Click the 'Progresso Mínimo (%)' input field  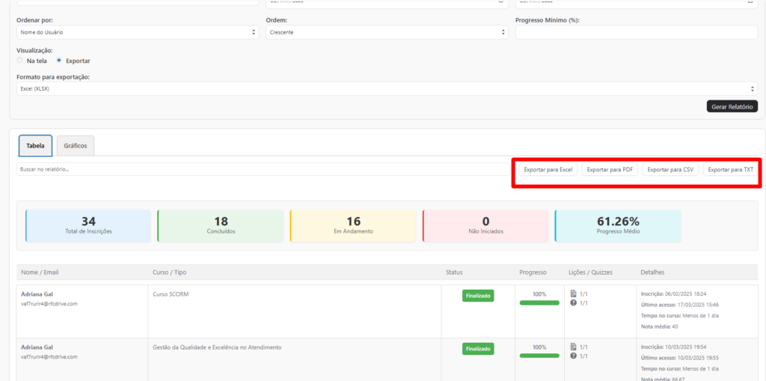tap(636, 32)
